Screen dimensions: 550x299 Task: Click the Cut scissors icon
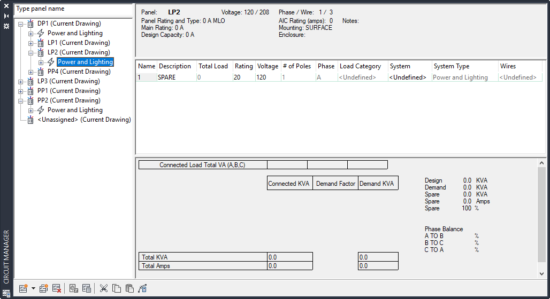point(103,288)
